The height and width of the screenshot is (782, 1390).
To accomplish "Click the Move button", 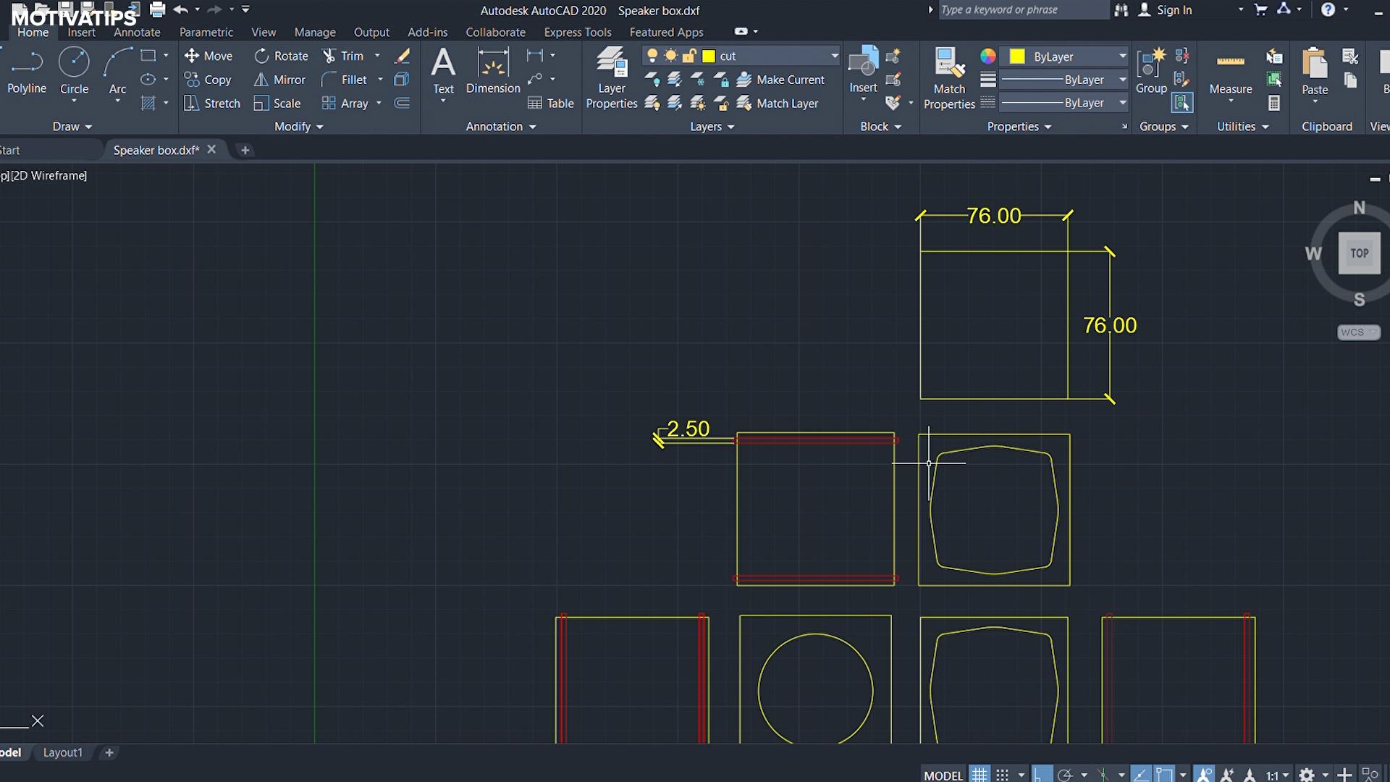I will click(x=208, y=56).
